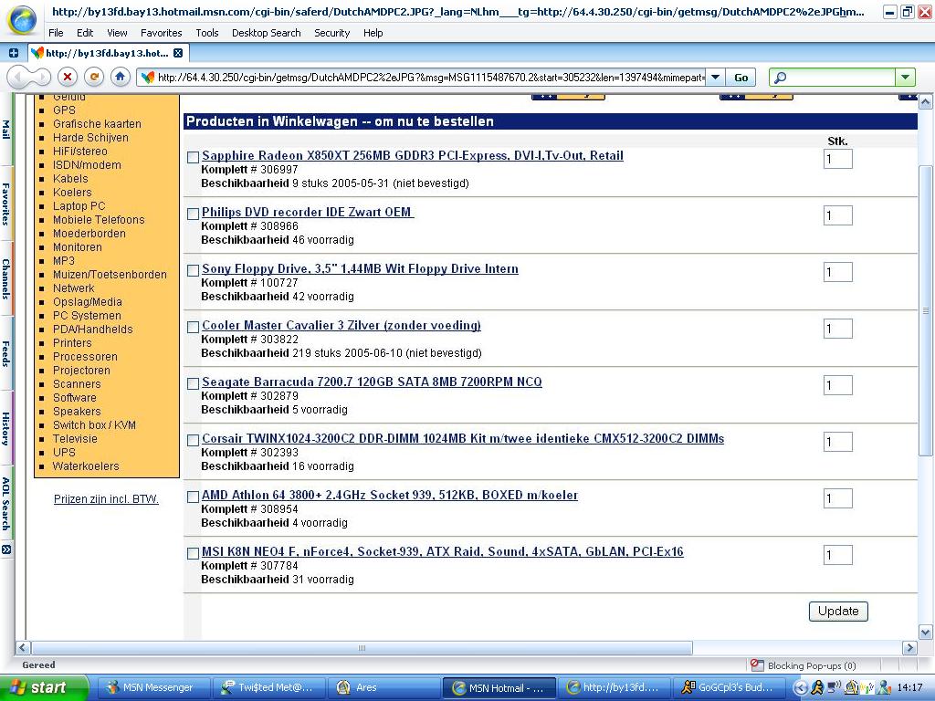Open the Ares icon in the system tray
This screenshot has width=935, height=701.
point(852,688)
